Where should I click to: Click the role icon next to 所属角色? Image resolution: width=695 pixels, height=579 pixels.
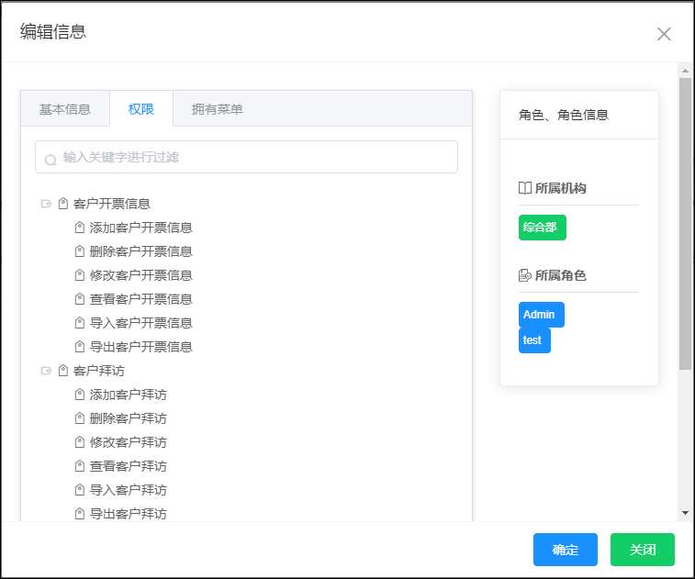click(525, 275)
